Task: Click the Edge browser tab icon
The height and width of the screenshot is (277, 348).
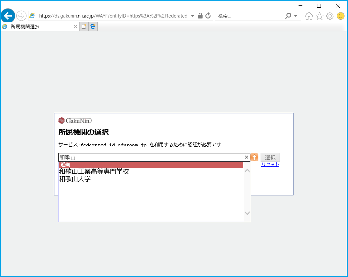Action: point(93,26)
